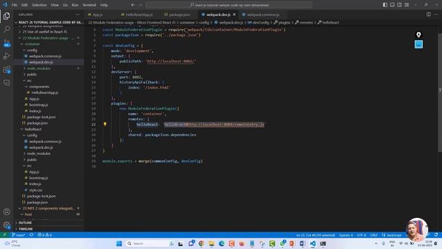Change indentation via Spaces: 4

point(346,235)
